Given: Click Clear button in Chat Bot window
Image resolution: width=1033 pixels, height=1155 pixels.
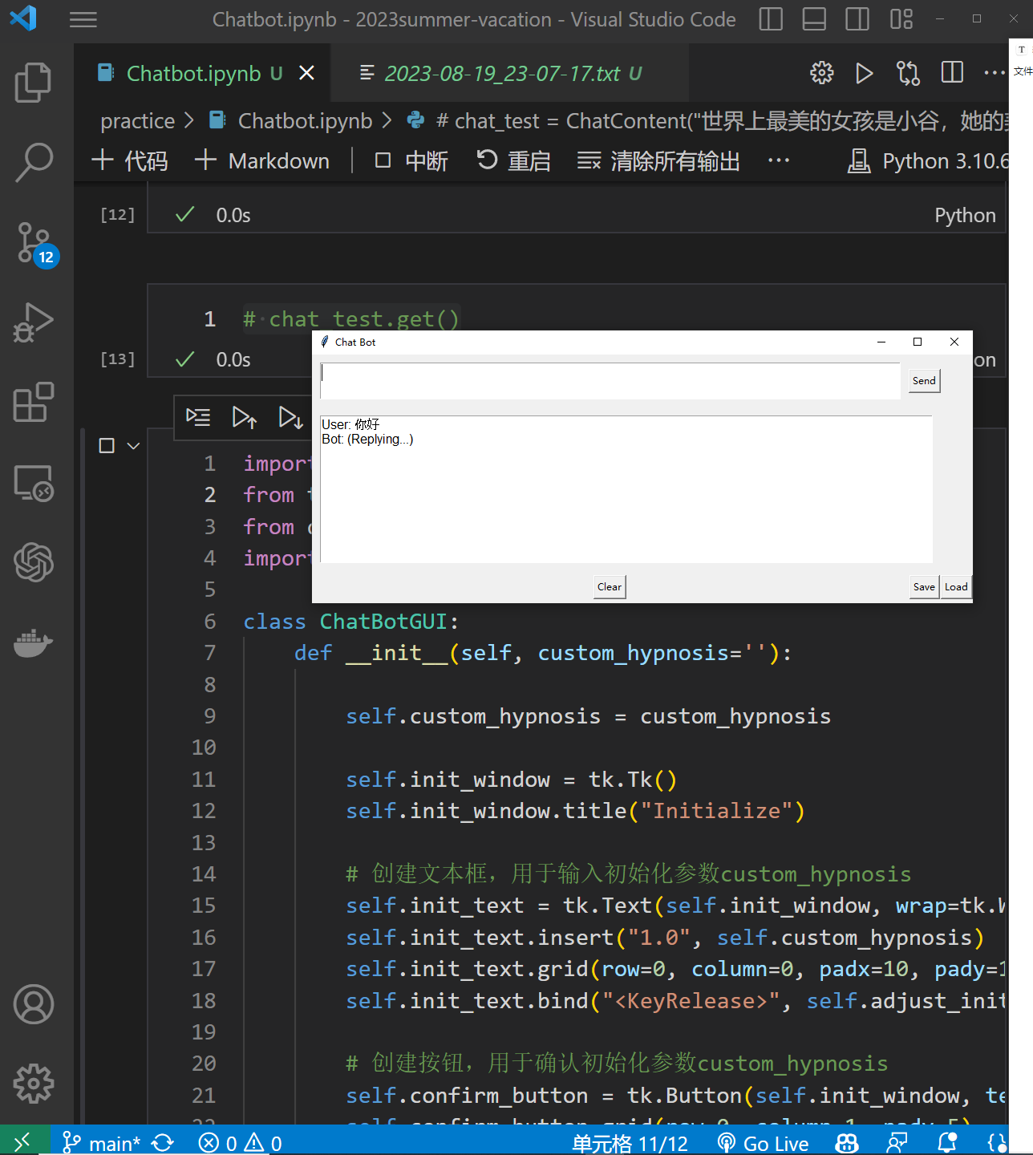Looking at the screenshot, I should click(x=610, y=587).
